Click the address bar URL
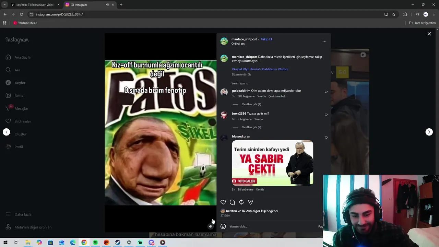This screenshot has width=439, height=247. [x=59, y=14]
